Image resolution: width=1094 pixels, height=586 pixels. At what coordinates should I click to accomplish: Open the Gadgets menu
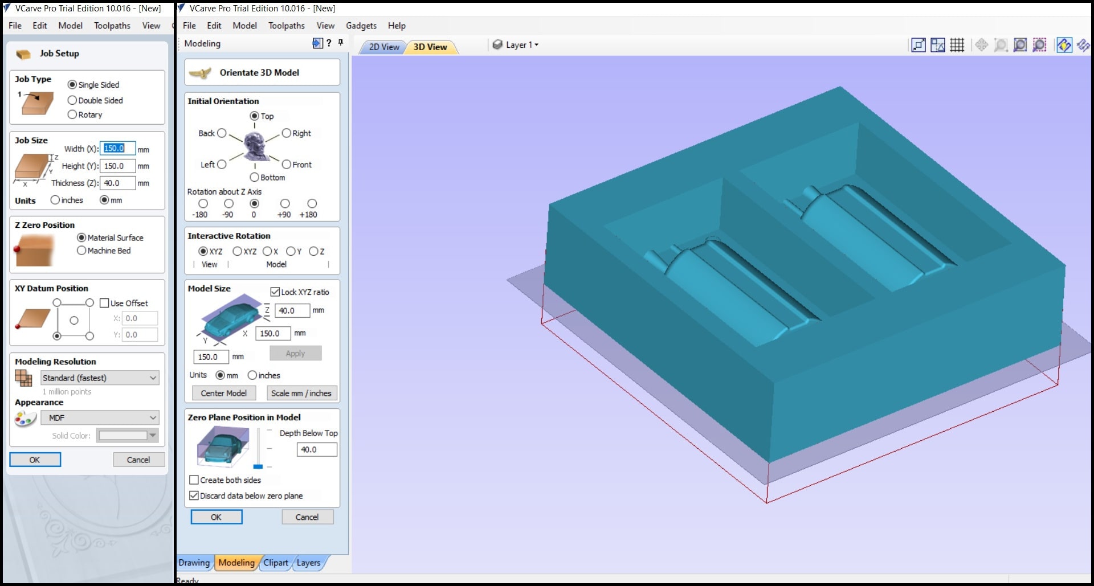[361, 26]
